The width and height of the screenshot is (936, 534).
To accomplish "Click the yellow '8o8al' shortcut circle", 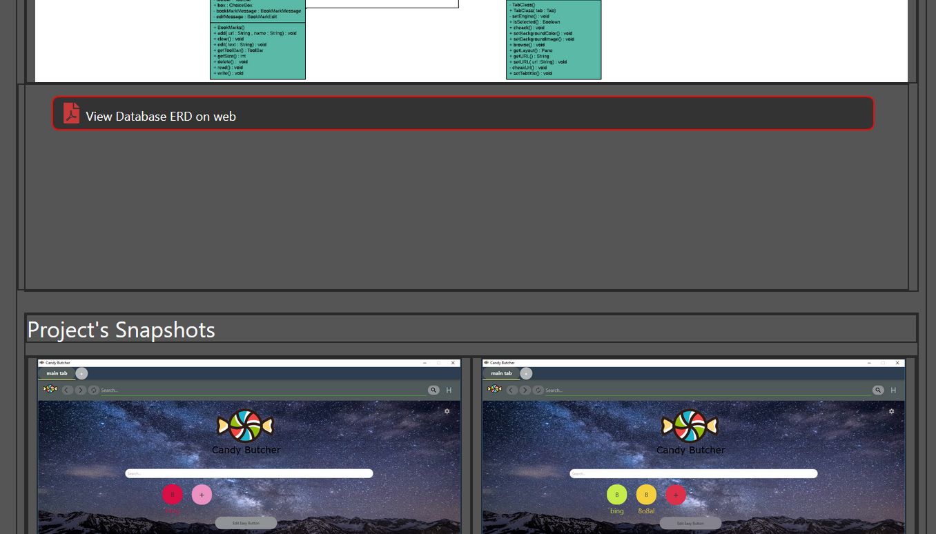I will pos(646,495).
